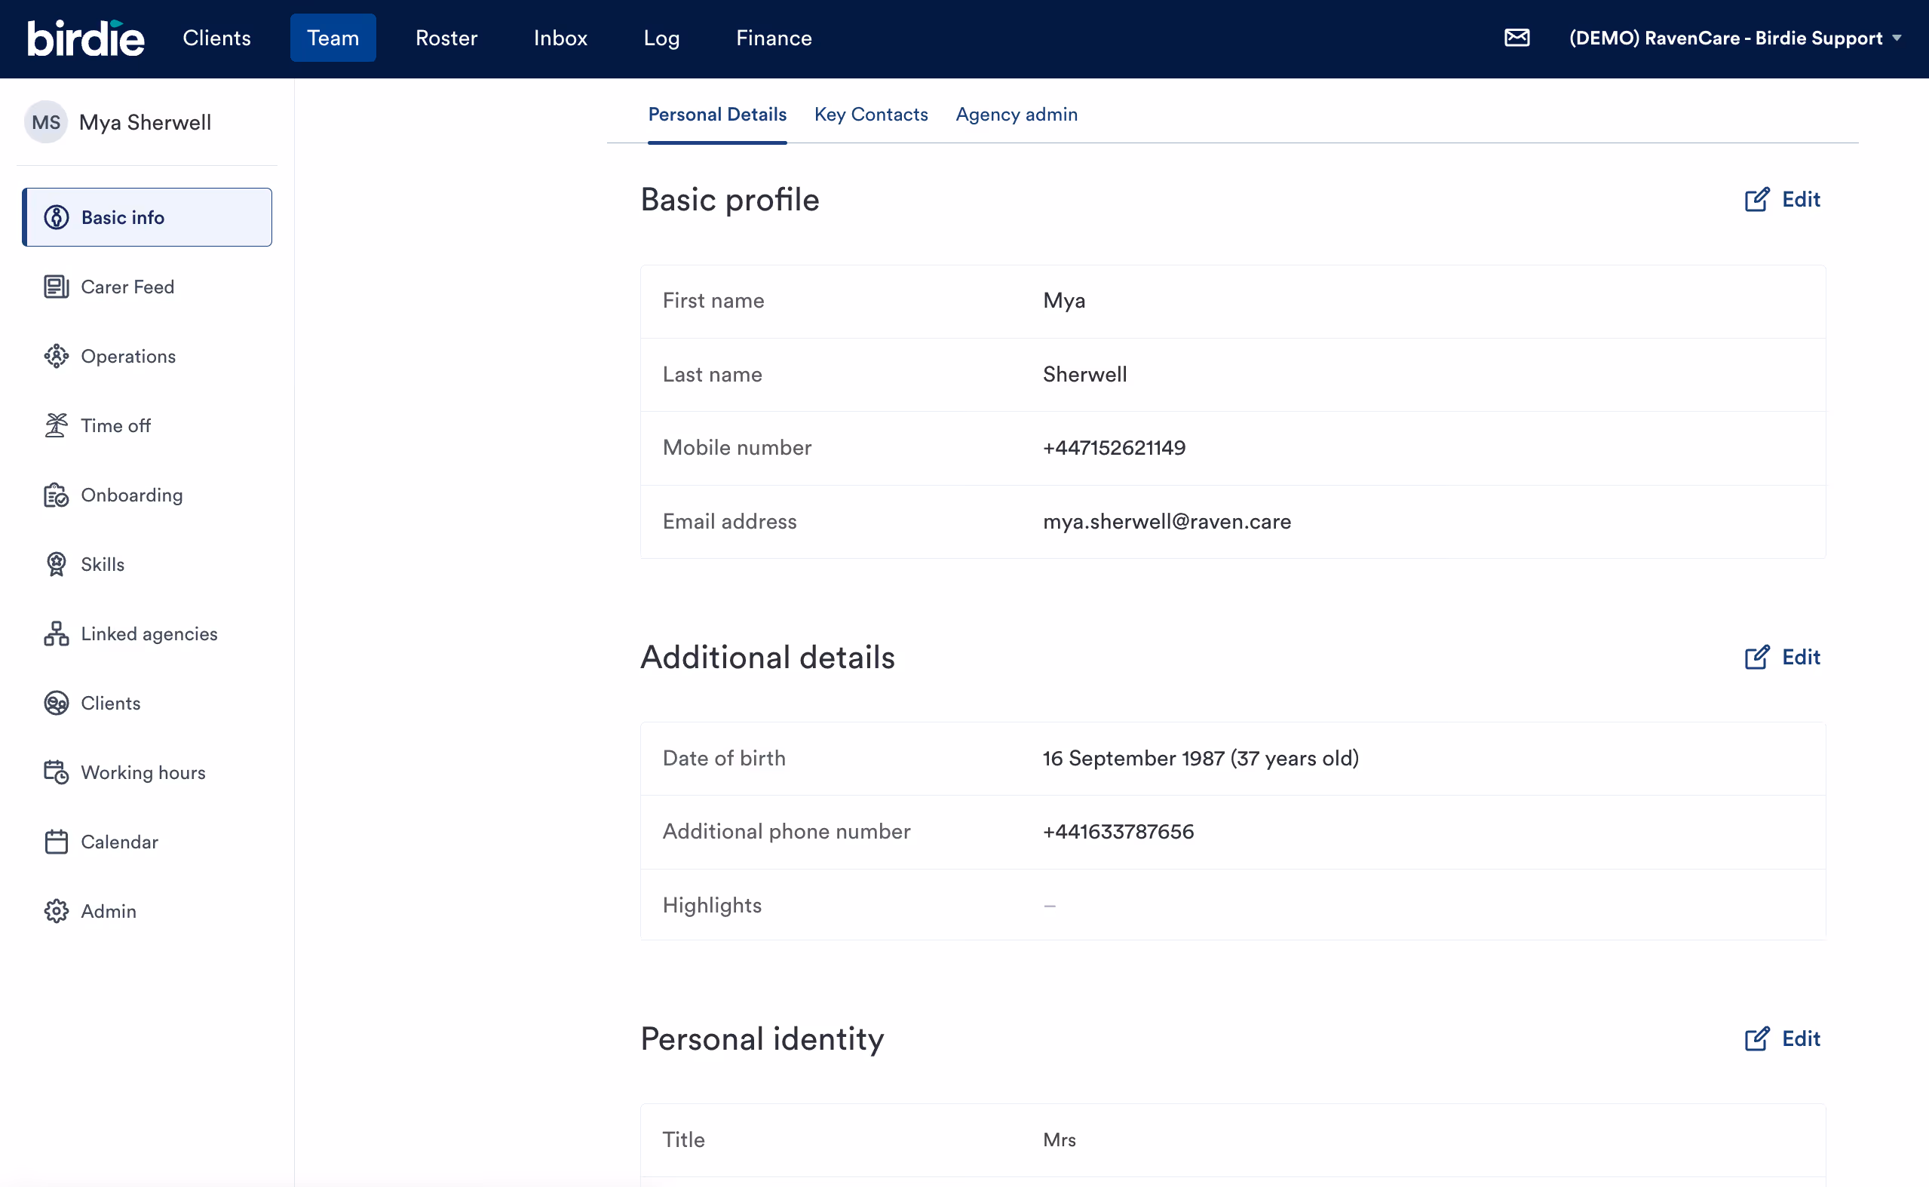
Task: Open Skills using the badge icon
Action: (x=56, y=564)
